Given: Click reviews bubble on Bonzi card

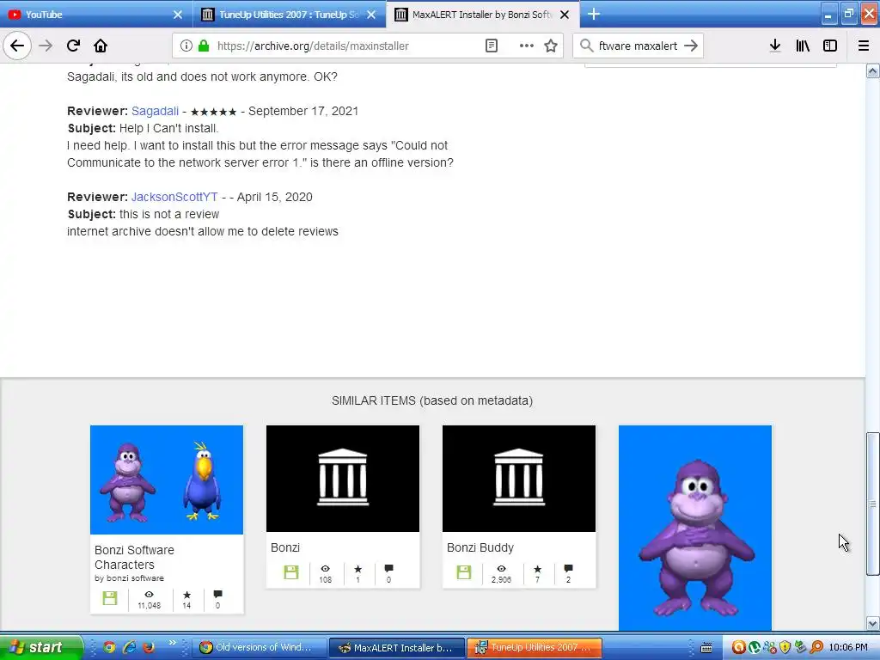Looking at the screenshot, I should 389,569.
